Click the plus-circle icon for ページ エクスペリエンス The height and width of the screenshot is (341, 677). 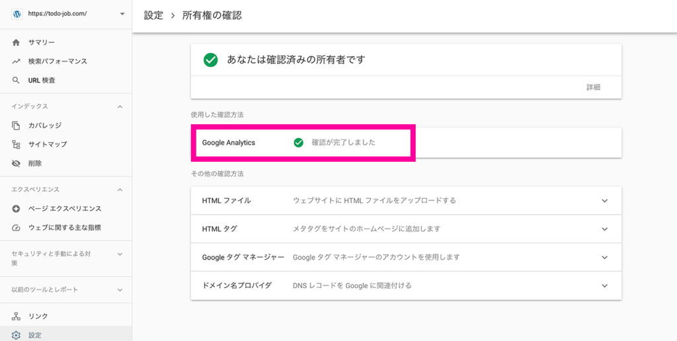(x=16, y=208)
